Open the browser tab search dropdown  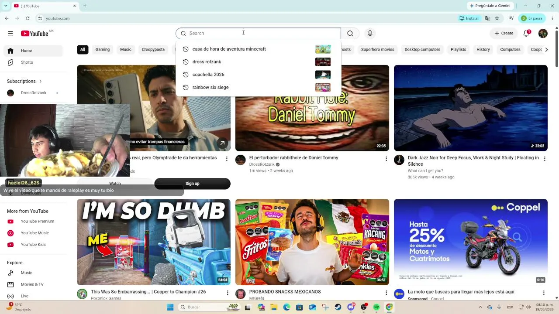tap(6, 6)
